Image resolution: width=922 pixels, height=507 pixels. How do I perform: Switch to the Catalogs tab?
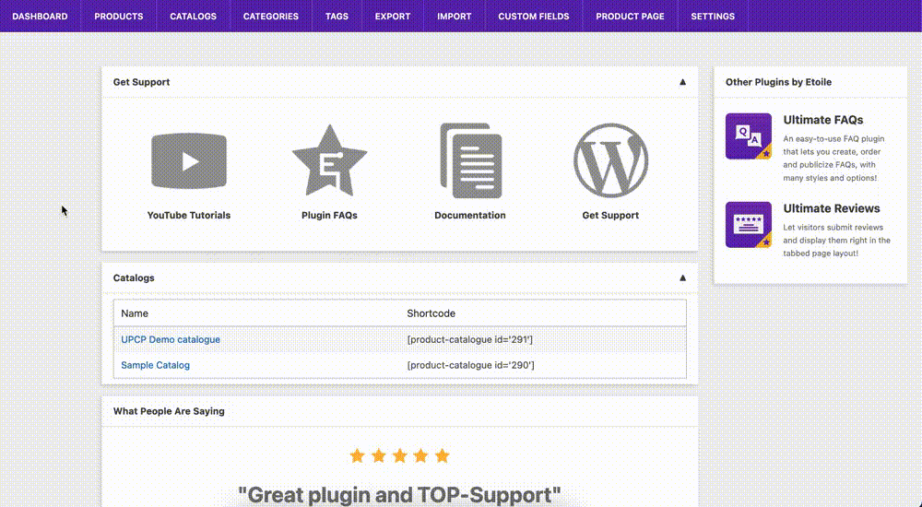[x=194, y=16]
